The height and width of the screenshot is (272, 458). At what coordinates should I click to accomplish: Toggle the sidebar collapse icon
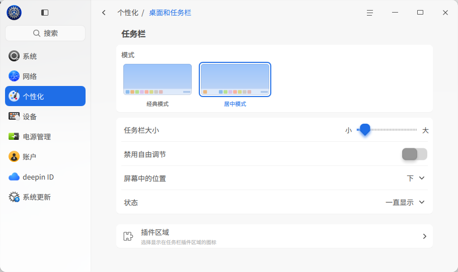coord(45,13)
